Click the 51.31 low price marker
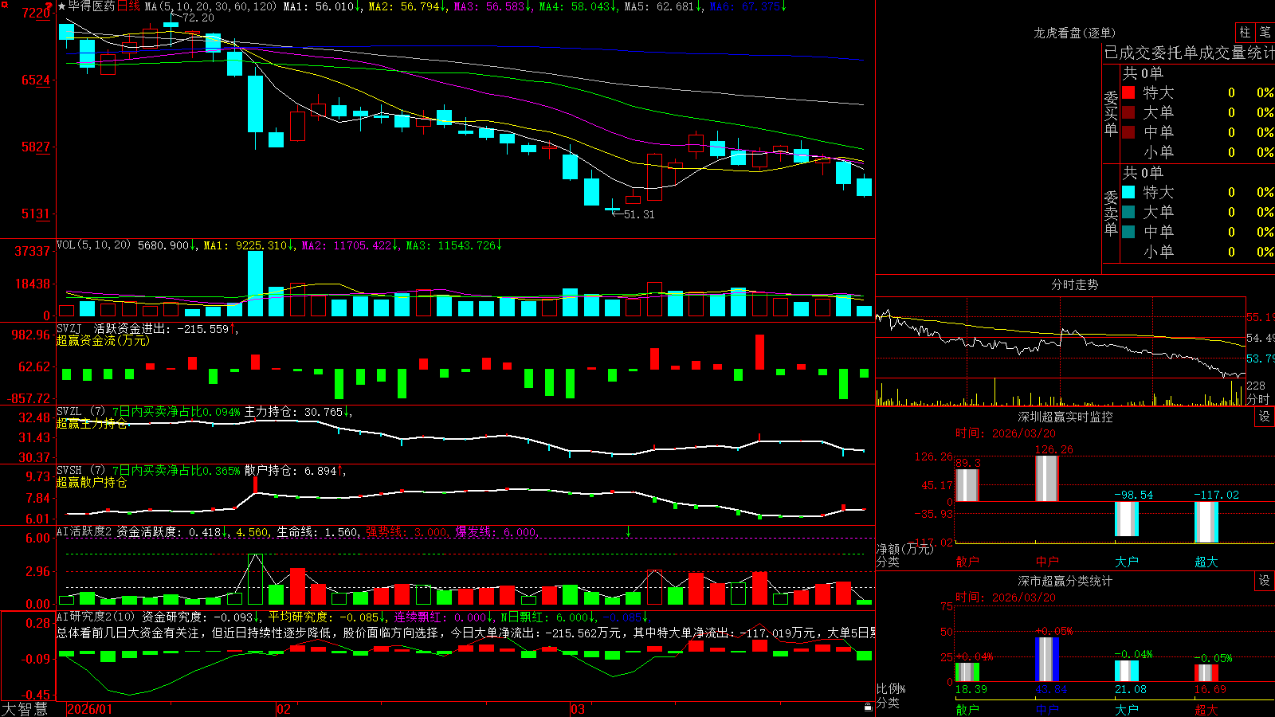The image size is (1275, 717). (x=639, y=214)
